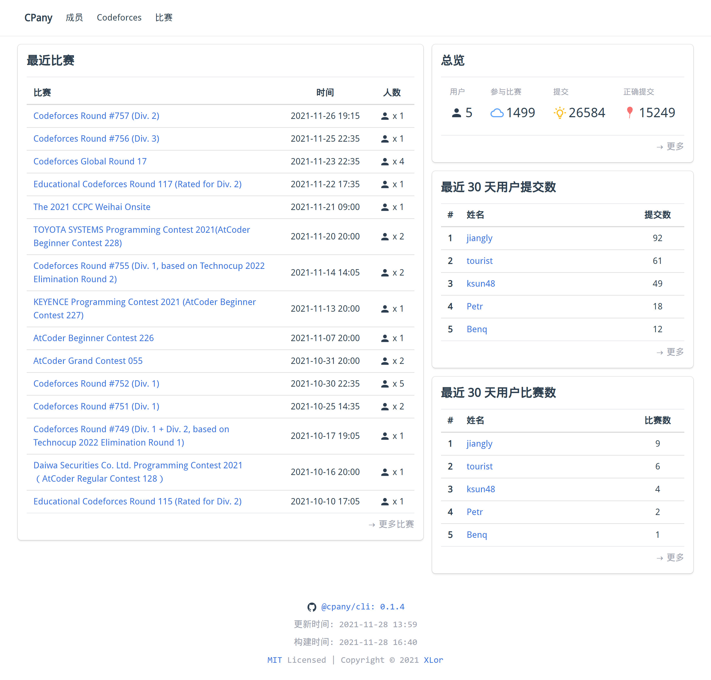Click the cloud icon beside 1499
Image resolution: width=711 pixels, height=680 pixels.
[497, 113]
